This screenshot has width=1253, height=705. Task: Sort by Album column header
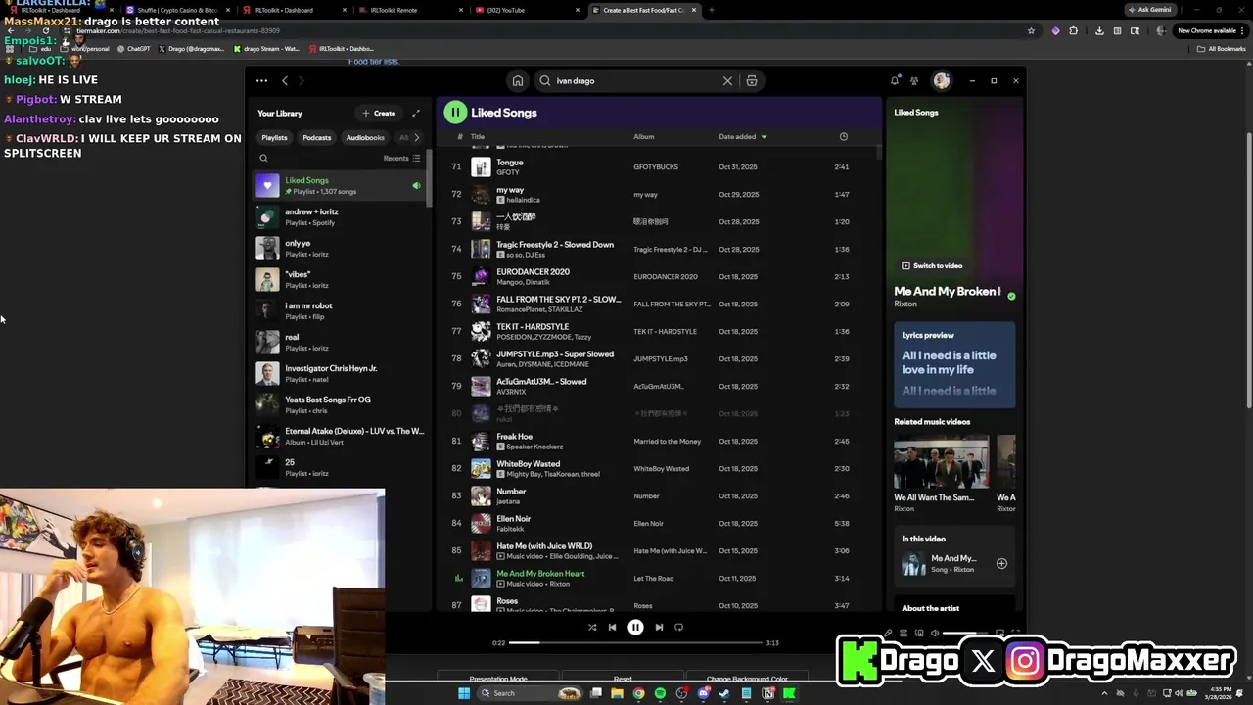click(x=643, y=137)
